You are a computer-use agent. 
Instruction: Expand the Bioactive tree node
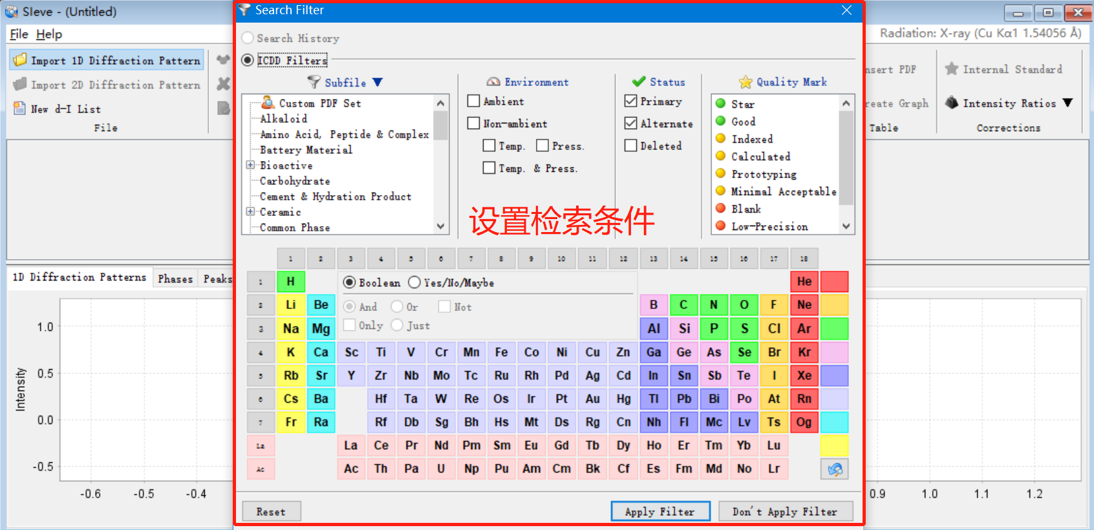pos(250,165)
